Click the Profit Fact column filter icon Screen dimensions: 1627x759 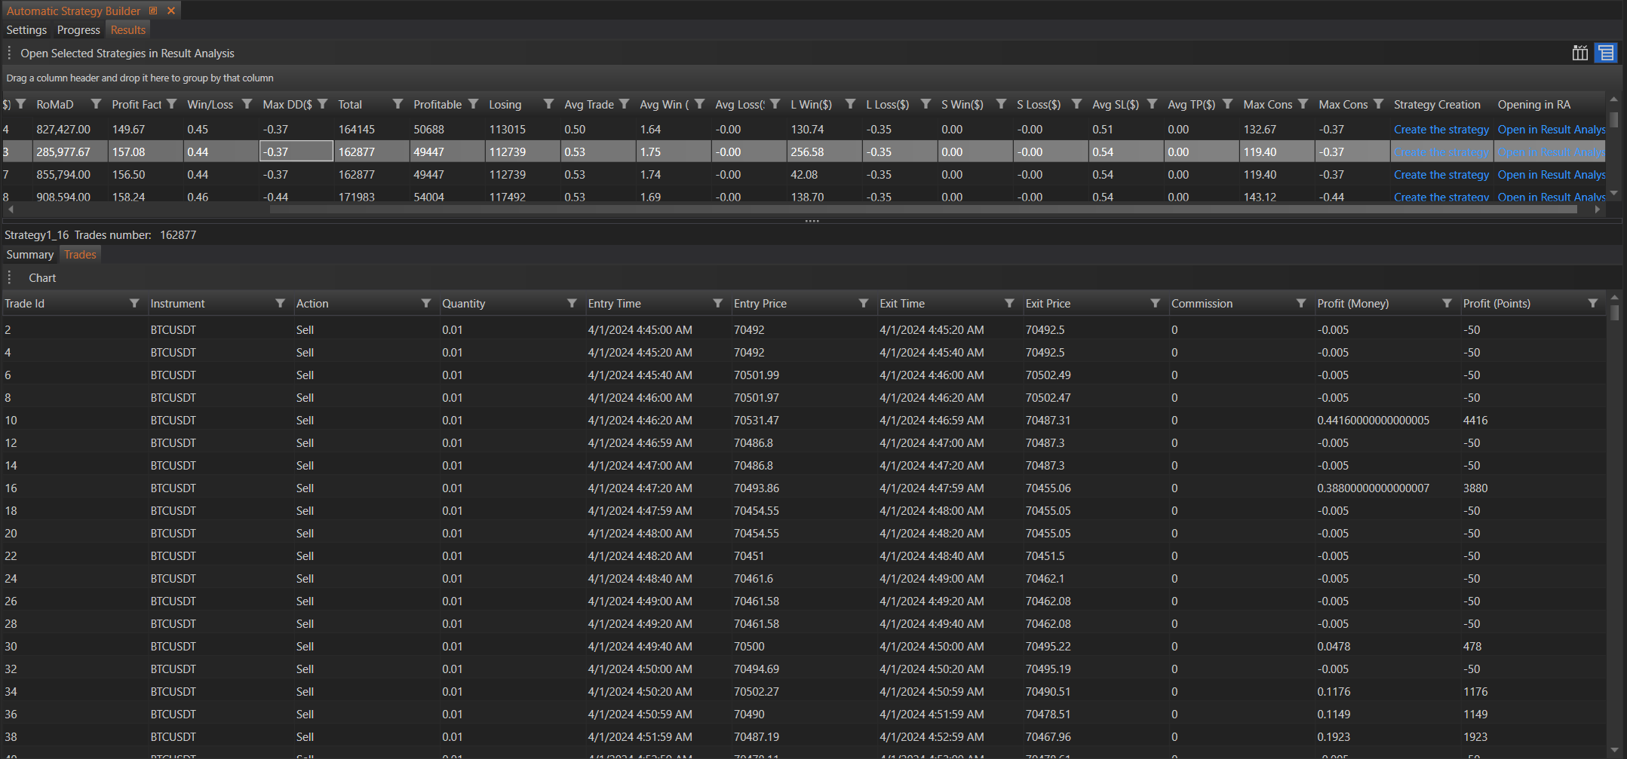[171, 104]
